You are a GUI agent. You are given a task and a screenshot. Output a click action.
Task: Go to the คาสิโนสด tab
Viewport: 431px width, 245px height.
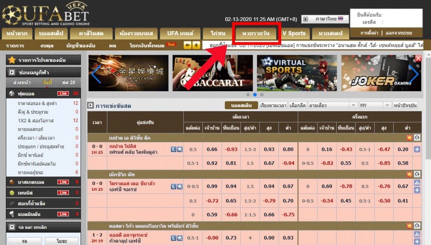pyautogui.click(x=91, y=34)
